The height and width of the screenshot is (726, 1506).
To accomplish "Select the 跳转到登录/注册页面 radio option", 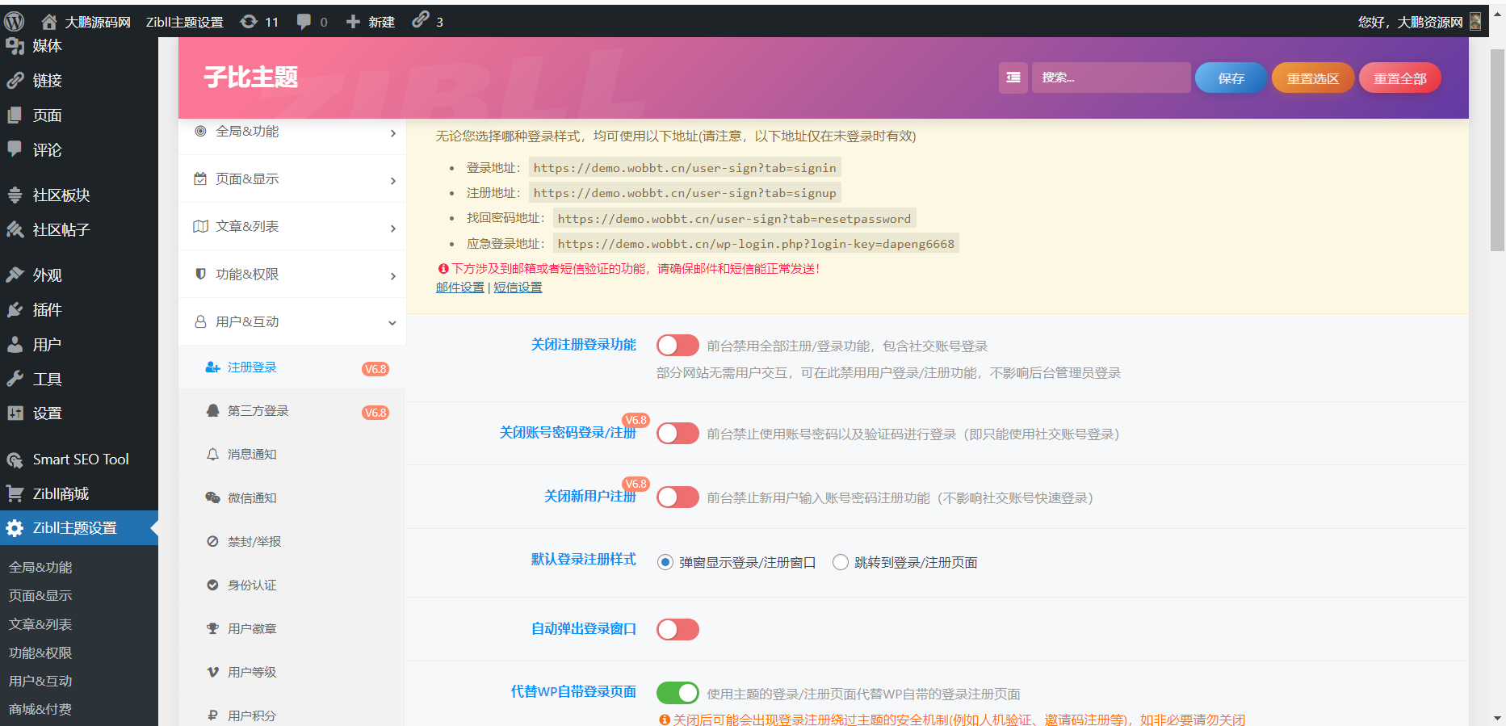I will point(841,562).
